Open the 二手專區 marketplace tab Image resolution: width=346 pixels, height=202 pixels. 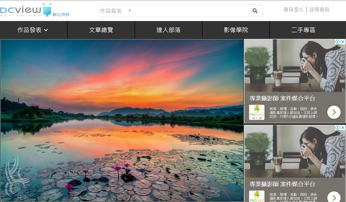[x=303, y=30]
